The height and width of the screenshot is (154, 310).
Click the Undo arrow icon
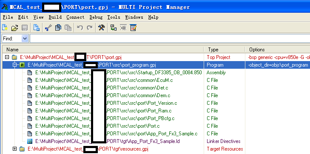pos(80,28)
